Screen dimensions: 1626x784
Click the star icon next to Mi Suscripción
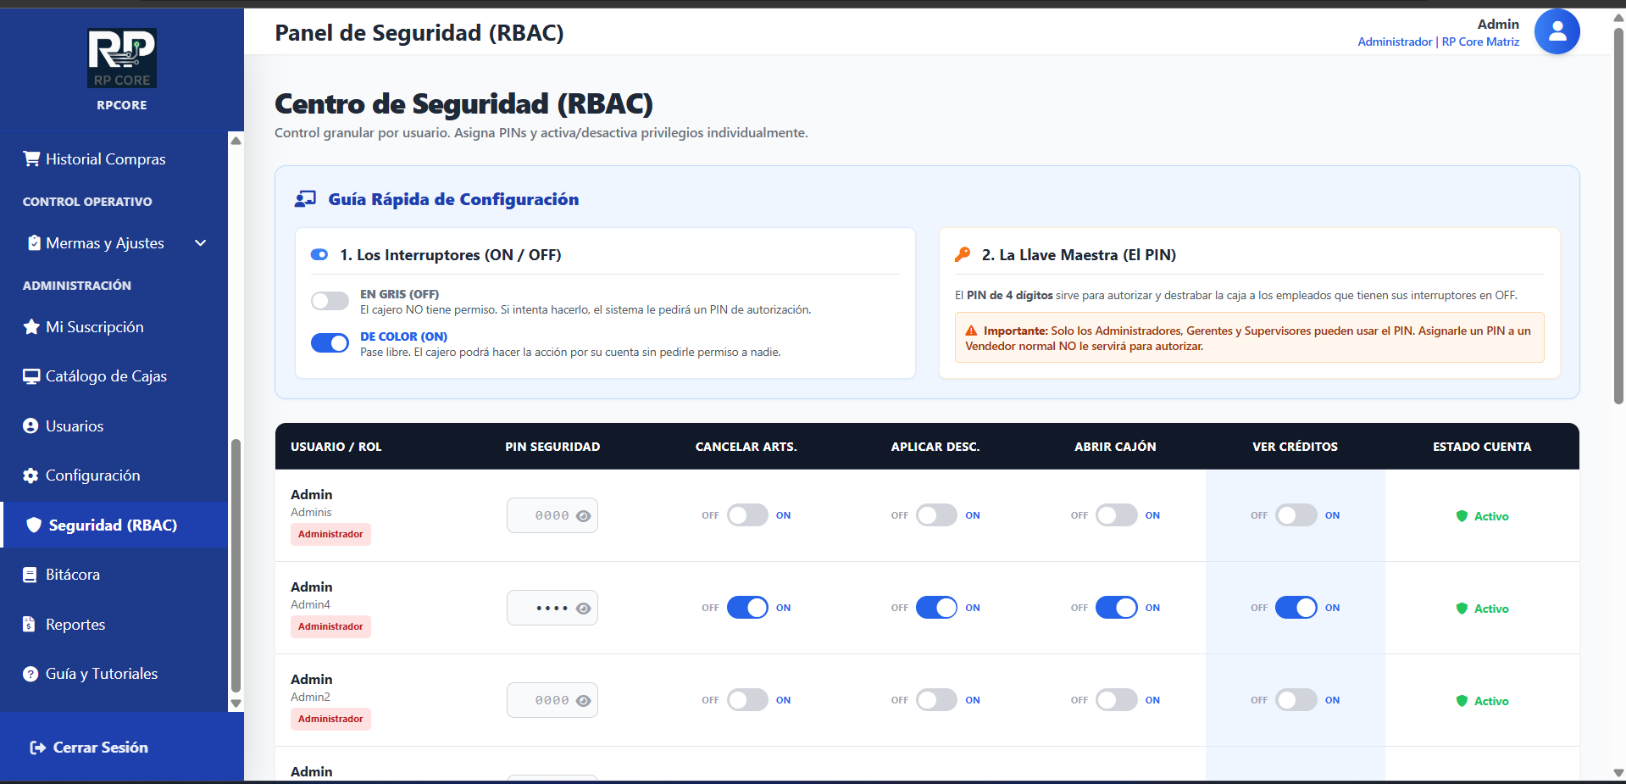pyautogui.click(x=31, y=326)
